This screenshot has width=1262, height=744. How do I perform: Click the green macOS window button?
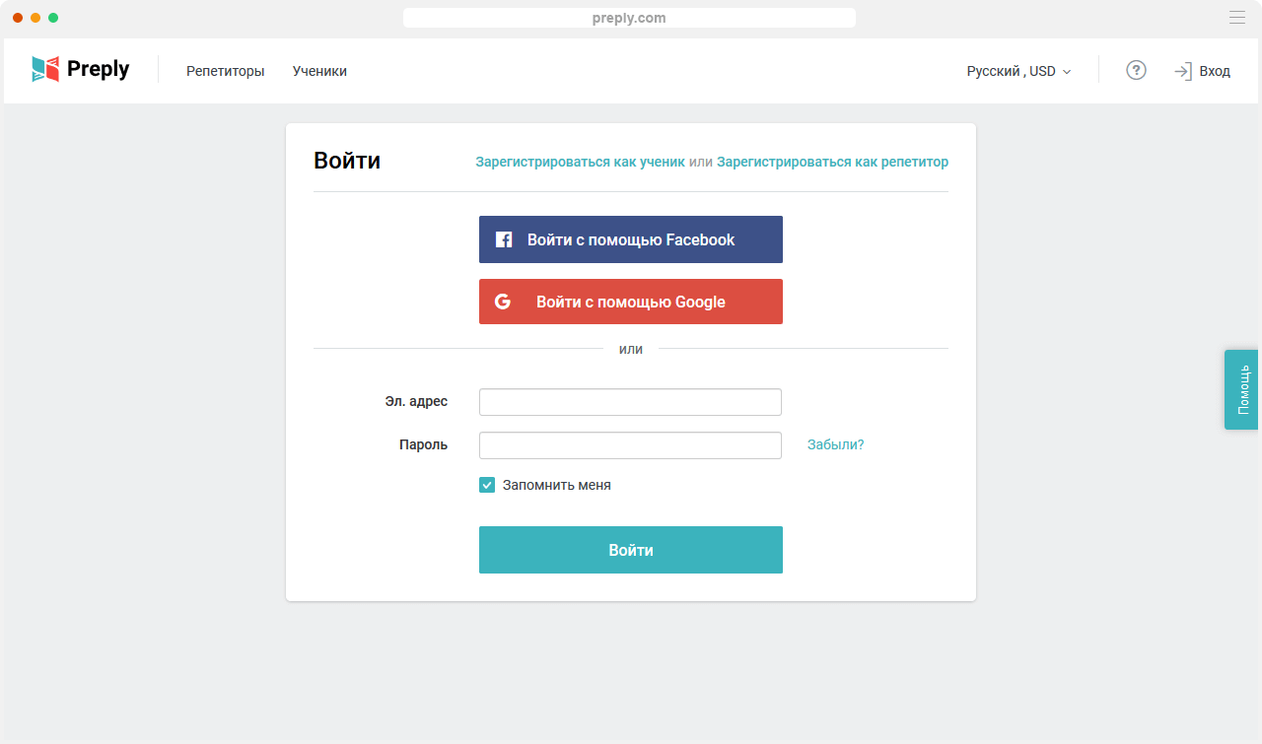click(x=53, y=18)
